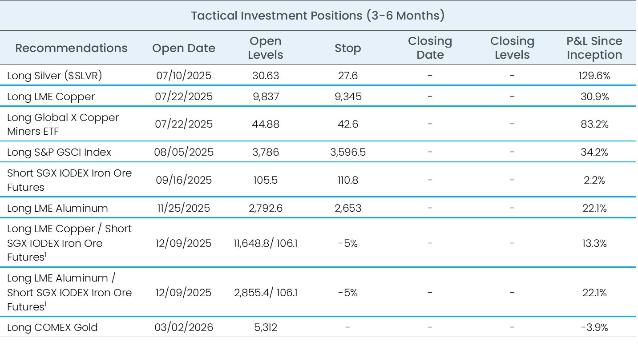638x350 pixels.
Task: Click the Stop column header
Action: [347, 48]
